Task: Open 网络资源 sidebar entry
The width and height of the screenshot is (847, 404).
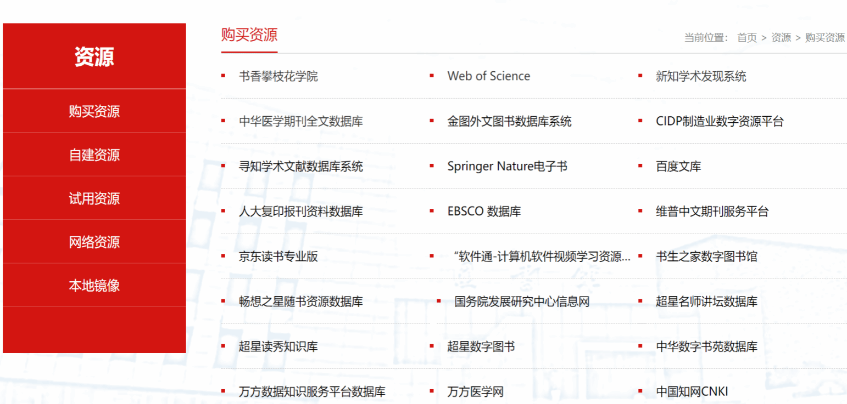Action: [94, 242]
